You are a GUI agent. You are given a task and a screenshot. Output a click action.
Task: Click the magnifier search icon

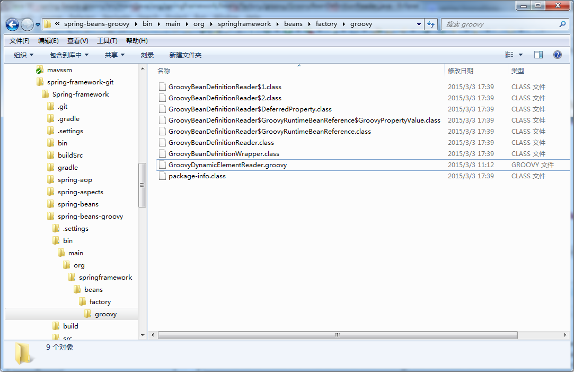(x=563, y=24)
